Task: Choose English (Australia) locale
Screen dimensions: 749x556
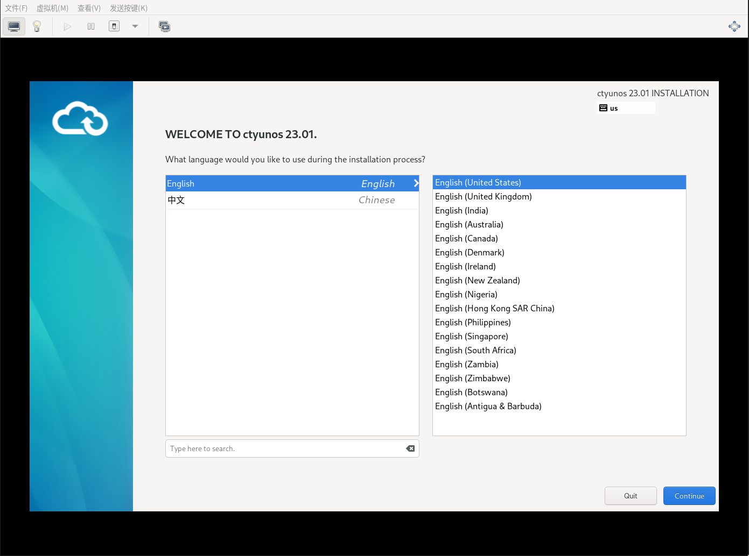Action: coord(559,225)
